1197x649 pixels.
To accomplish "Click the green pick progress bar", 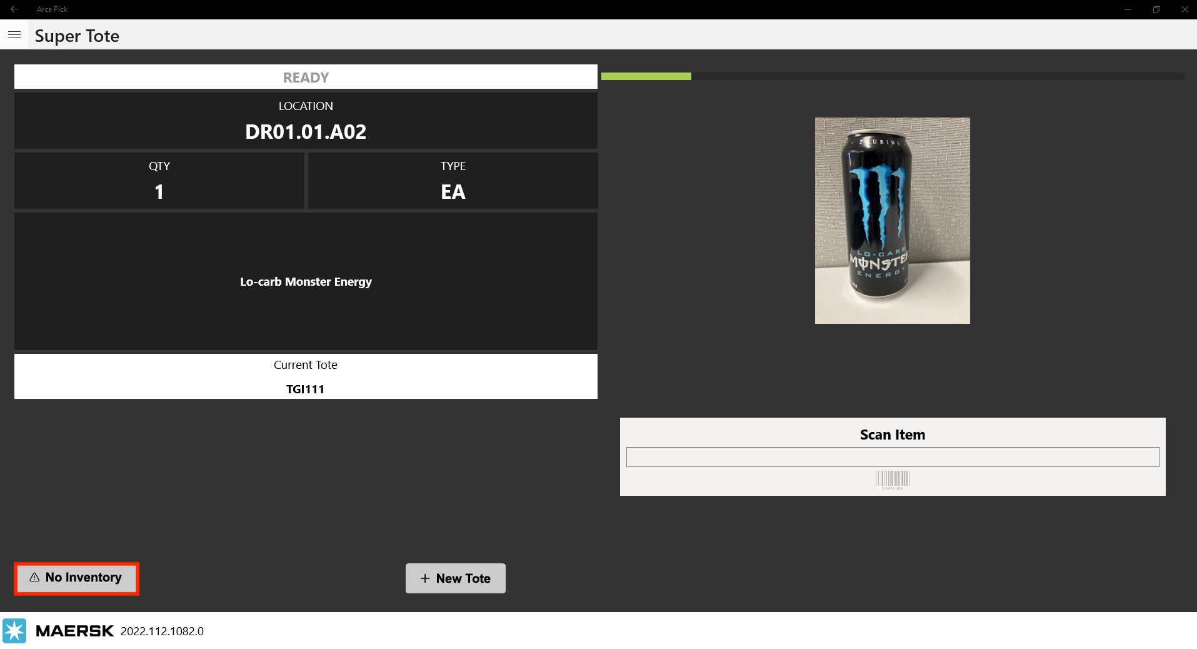I will click(646, 76).
